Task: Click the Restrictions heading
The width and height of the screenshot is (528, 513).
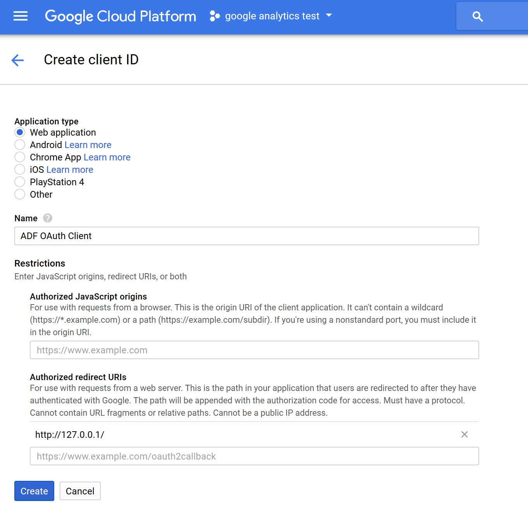Action: pos(40,263)
